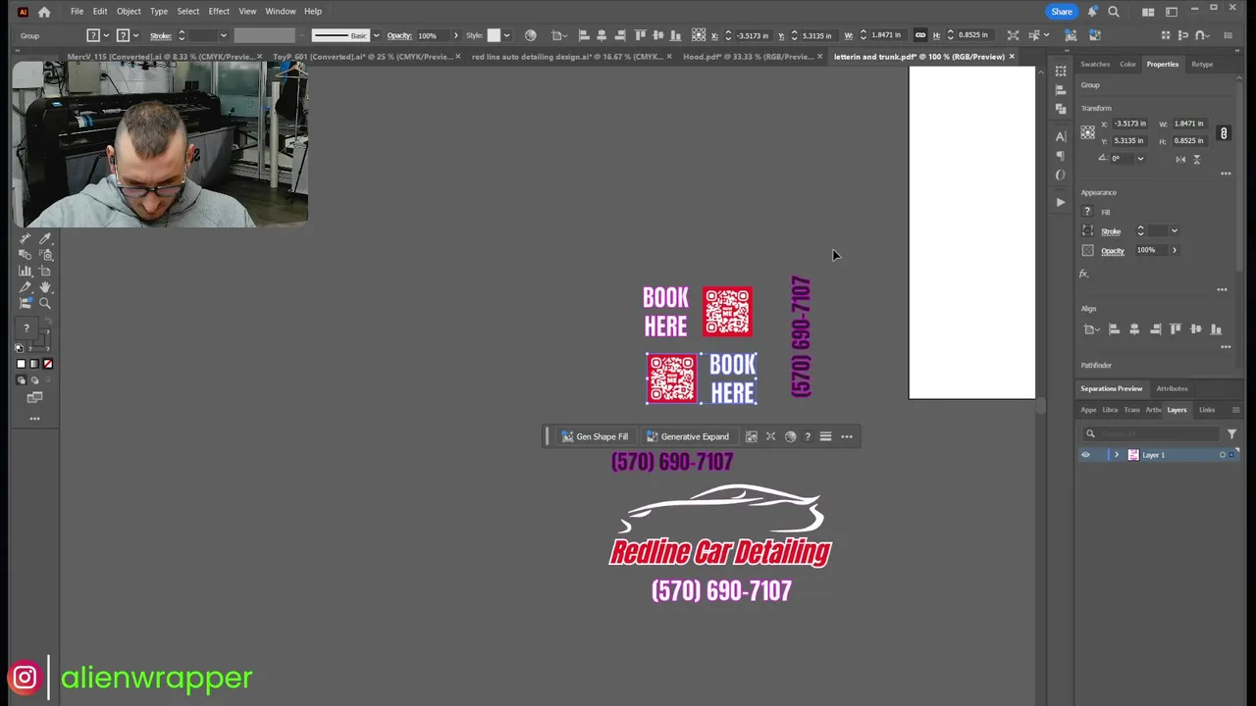Toggle constrain width and height proportions link
The width and height of the screenshot is (1256, 706).
pyautogui.click(x=920, y=35)
